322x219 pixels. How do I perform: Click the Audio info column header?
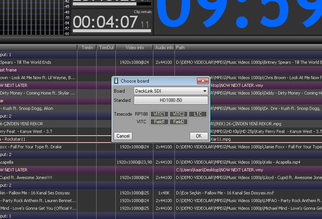click(164, 48)
